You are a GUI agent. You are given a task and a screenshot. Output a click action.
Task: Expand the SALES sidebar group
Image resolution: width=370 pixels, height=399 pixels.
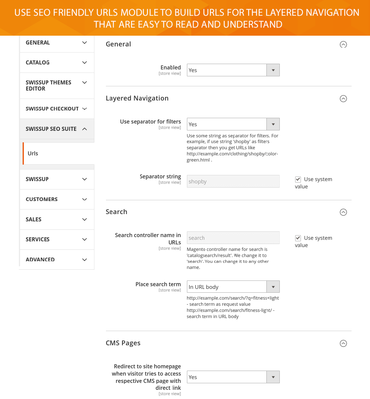57,219
